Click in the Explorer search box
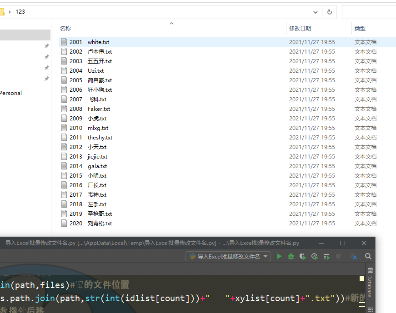 [369, 12]
